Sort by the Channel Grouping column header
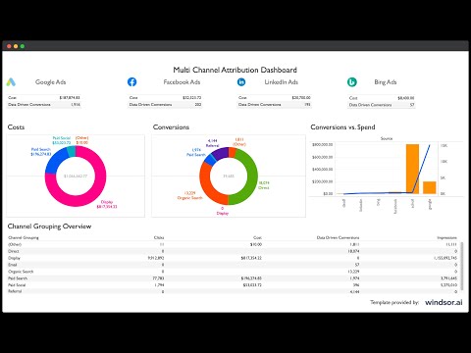 pyautogui.click(x=24, y=237)
